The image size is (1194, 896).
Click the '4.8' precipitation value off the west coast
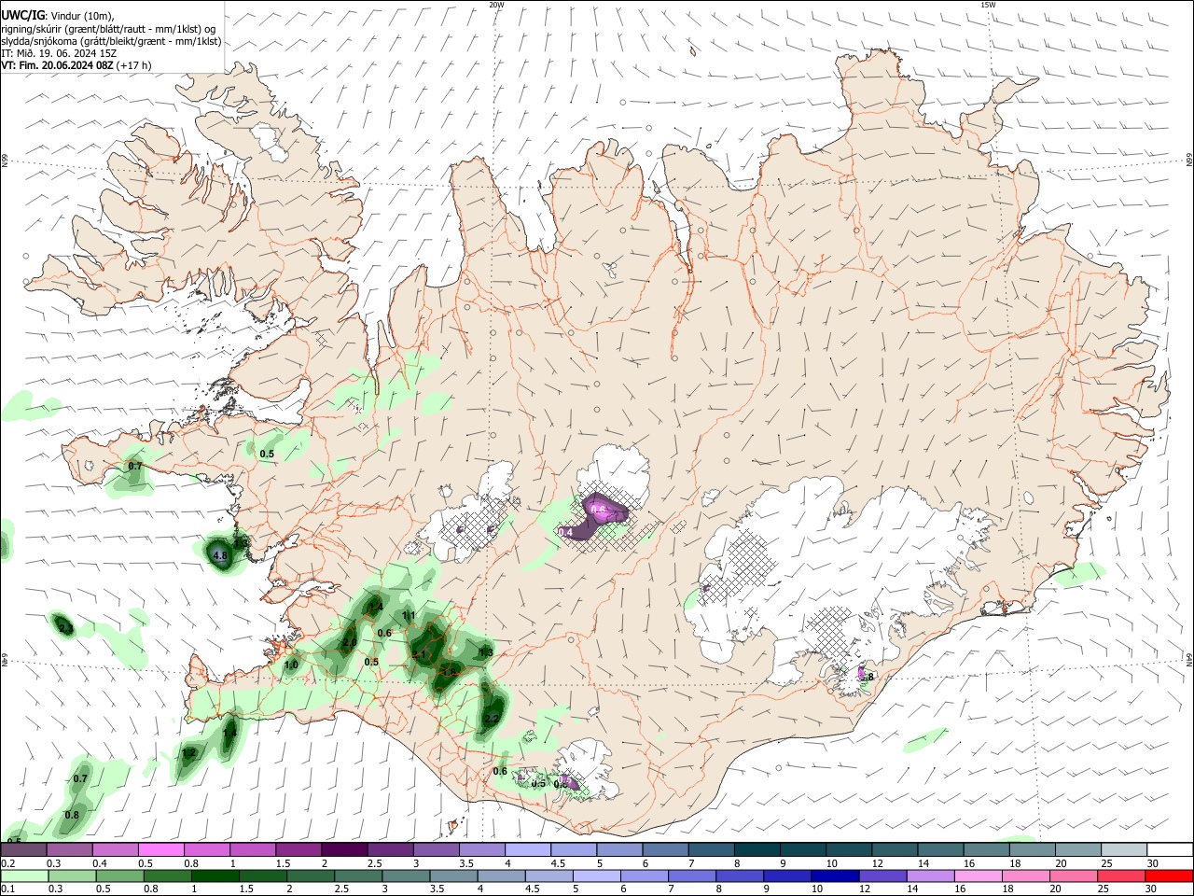tap(220, 555)
